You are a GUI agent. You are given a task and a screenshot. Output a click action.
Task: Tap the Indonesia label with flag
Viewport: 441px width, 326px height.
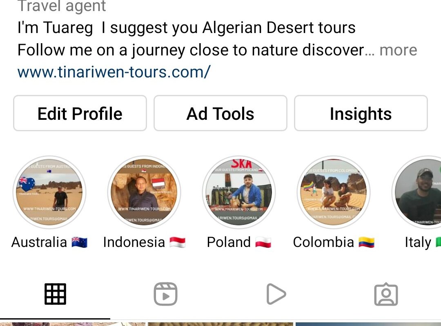144,242
